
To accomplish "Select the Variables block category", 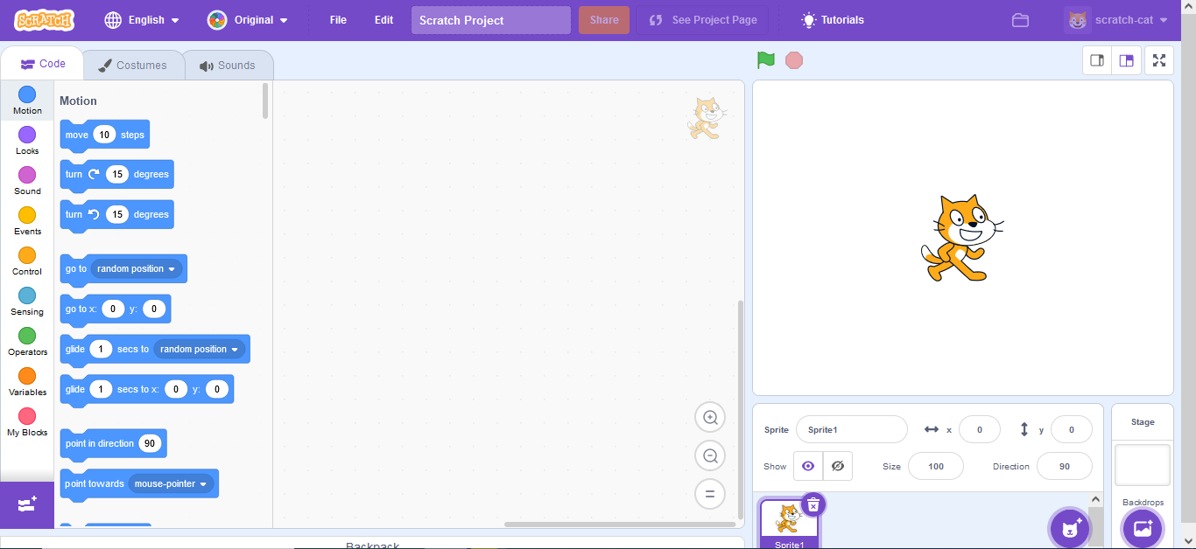I will click(x=27, y=382).
